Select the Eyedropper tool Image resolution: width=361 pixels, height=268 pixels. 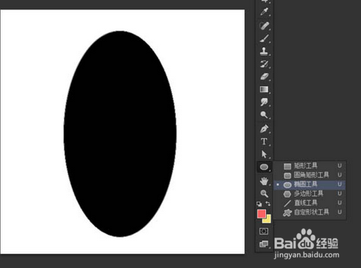pos(264,12)
